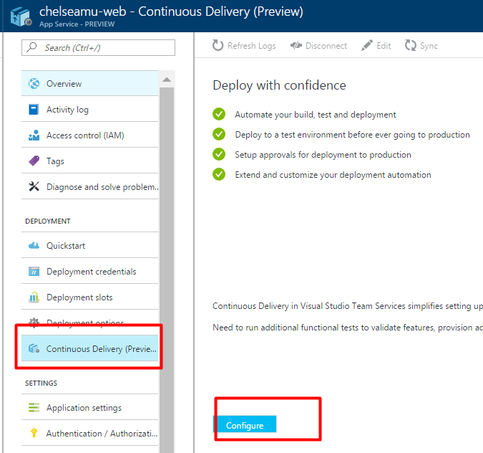Click green checkmark beside 'Deploy to a test environment'
The image size is (483, 453).
[x=219, y=134]
